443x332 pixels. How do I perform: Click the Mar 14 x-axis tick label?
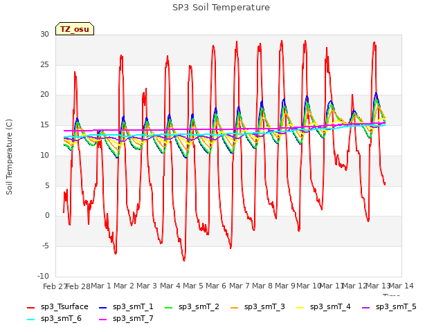click(x=401, y=286)
